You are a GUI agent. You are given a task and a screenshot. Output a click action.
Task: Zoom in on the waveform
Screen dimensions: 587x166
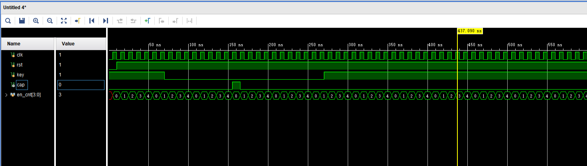[36, 21]
